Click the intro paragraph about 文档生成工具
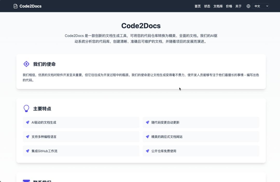Image resolution: width=280 pixels, height=182 pixels. point(141,38)
